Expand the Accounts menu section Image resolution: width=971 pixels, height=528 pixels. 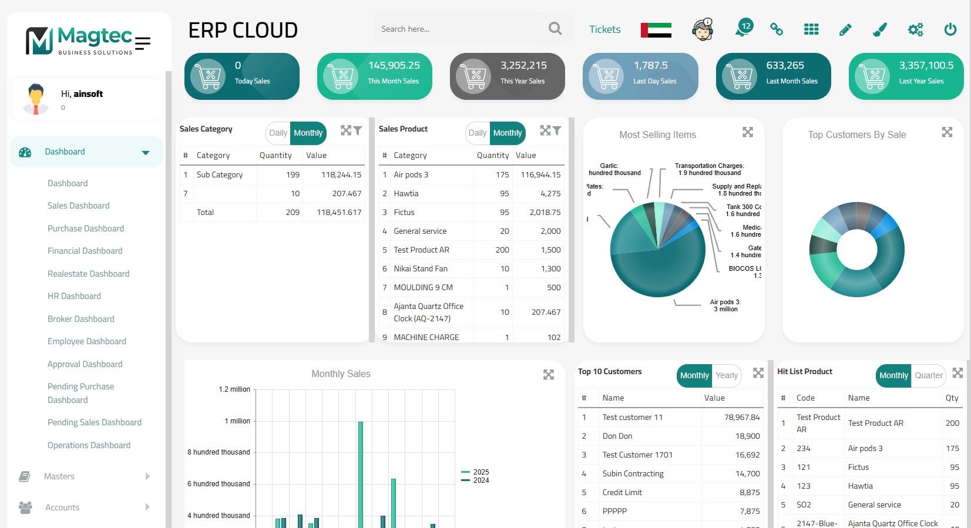coord(147,507)
